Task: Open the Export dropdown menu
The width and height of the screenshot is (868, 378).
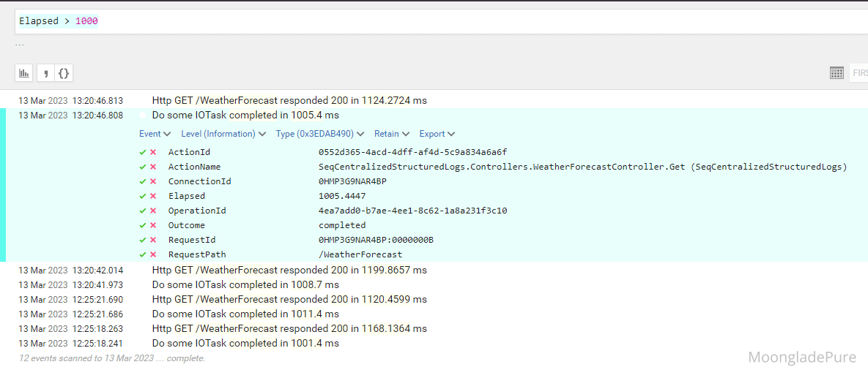Action: point(437,134)
